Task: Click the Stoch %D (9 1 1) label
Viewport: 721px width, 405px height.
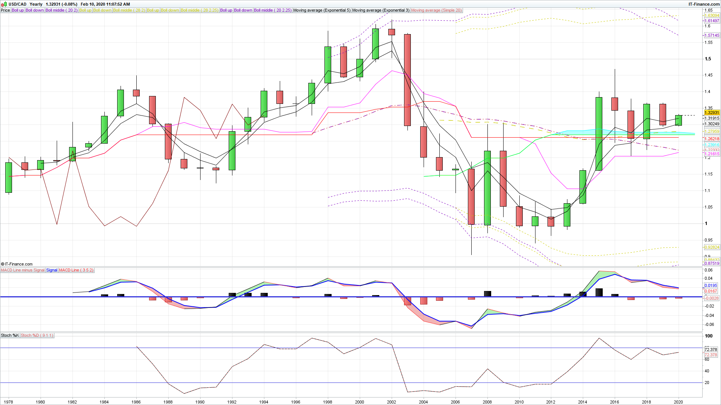Action: (37, 335)
